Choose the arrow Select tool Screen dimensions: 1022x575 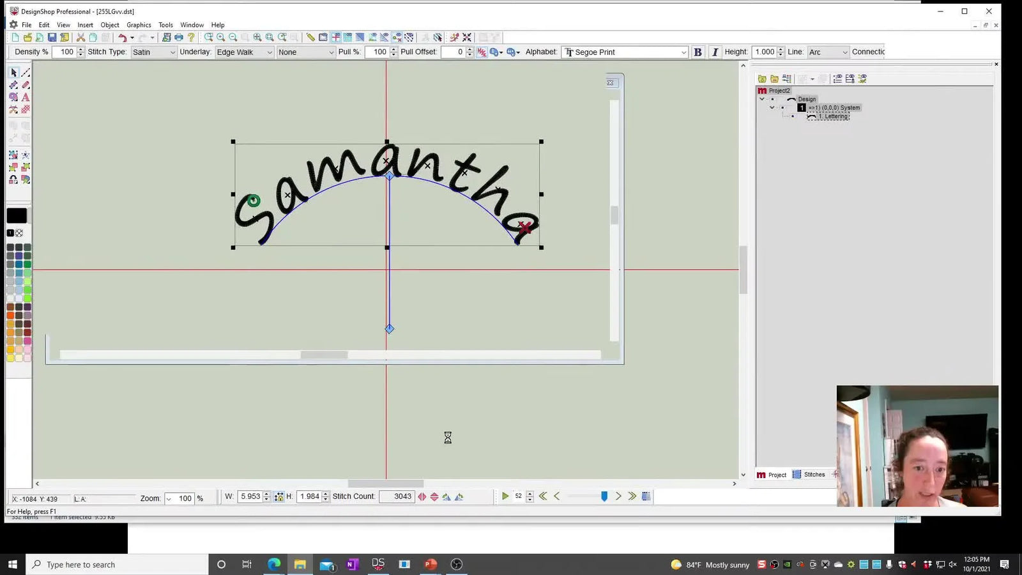(13, 73)
